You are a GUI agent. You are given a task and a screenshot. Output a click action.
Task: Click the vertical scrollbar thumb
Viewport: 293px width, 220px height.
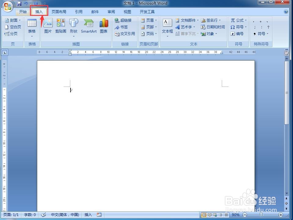(287, 93)
